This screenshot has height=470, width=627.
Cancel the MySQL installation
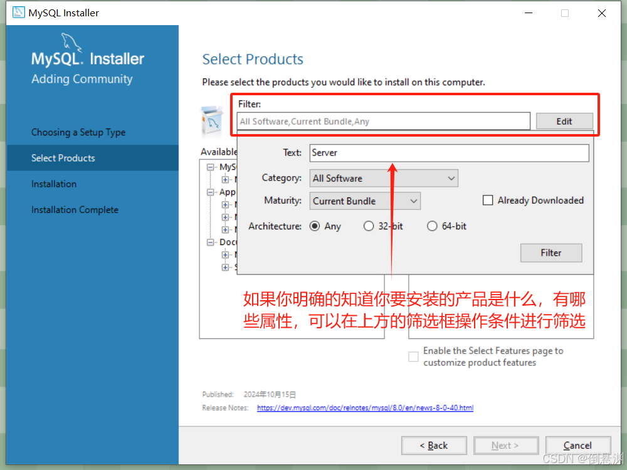point(578,445)
